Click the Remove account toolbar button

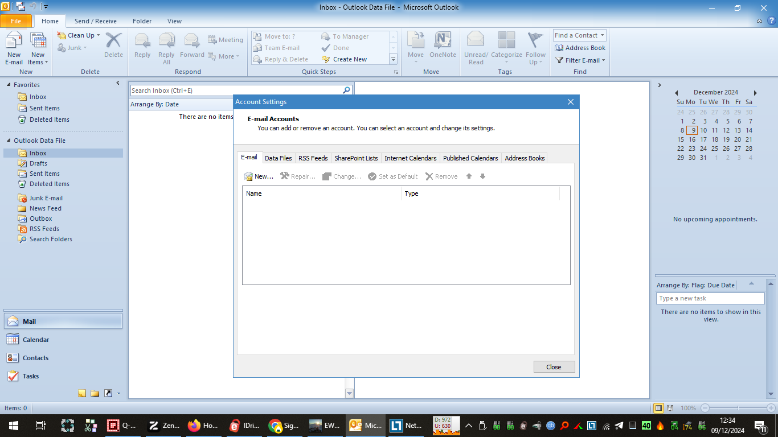(441, 176)
